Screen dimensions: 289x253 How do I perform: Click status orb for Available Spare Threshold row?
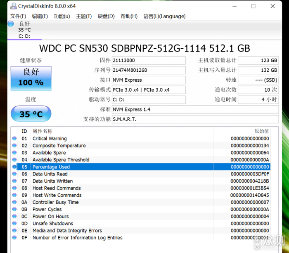pyautogui.click(x=14, y=160)
